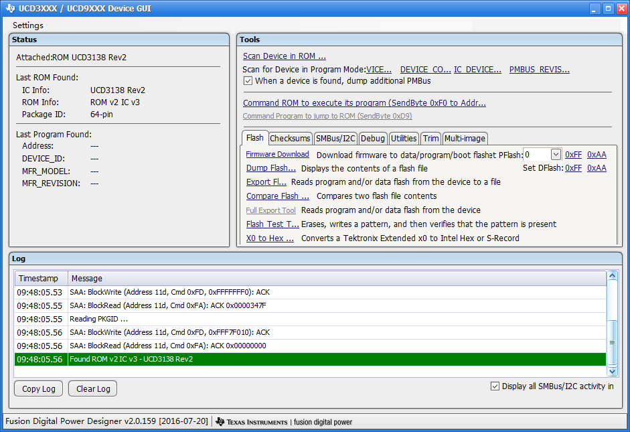Click the TI logo in the title bar
The height and width of the screenshot is (432, 630).
[10, 9]
